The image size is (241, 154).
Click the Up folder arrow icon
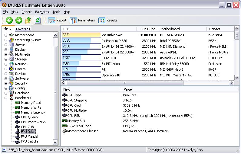coord(28,20)
